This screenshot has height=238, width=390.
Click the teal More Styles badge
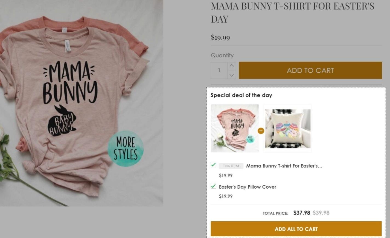point(126,149)
